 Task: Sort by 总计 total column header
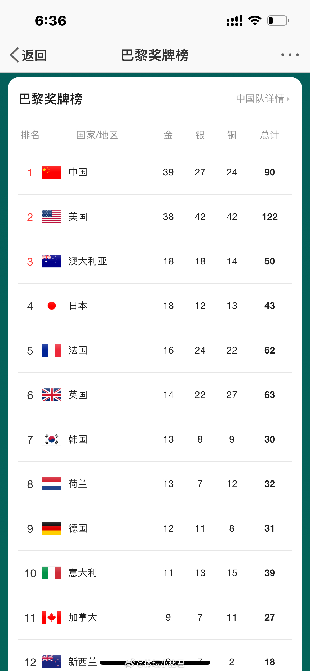[269, 135]
